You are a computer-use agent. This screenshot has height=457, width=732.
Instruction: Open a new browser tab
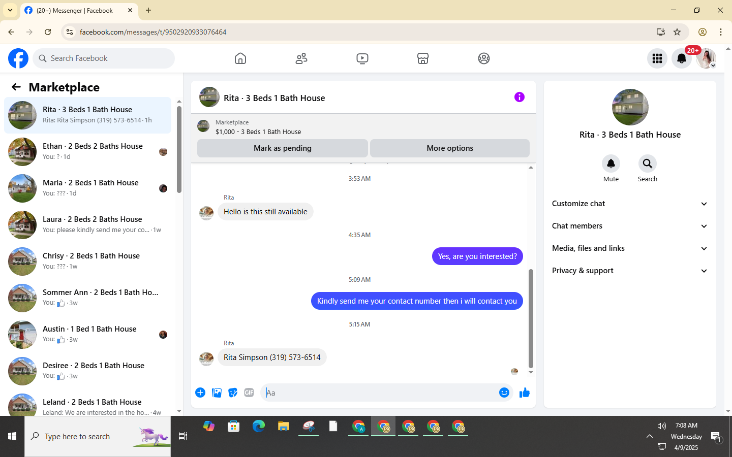click(148, 10)
